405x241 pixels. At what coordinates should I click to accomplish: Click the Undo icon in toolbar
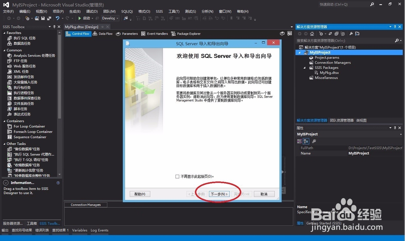58,18
